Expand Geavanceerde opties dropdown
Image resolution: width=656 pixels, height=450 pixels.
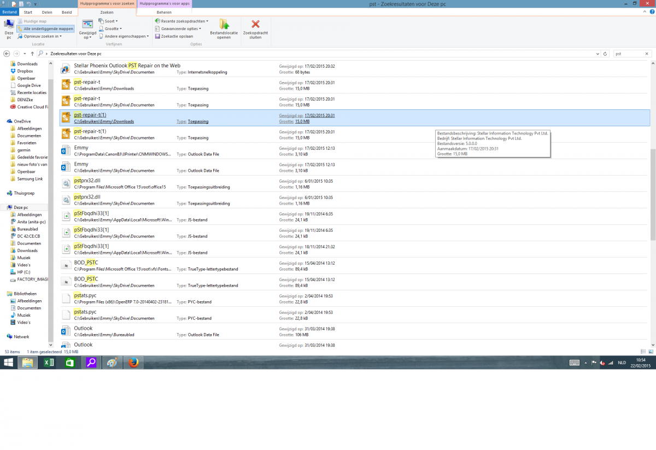tap(178, 28)
